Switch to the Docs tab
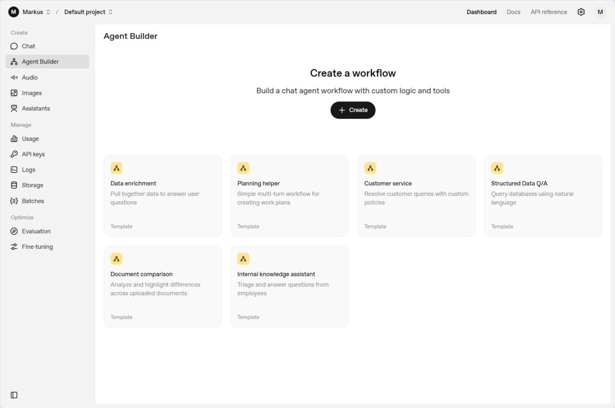The width and height of the screenshot is (615, 408). pyautogui.click(x=513, y=12)
